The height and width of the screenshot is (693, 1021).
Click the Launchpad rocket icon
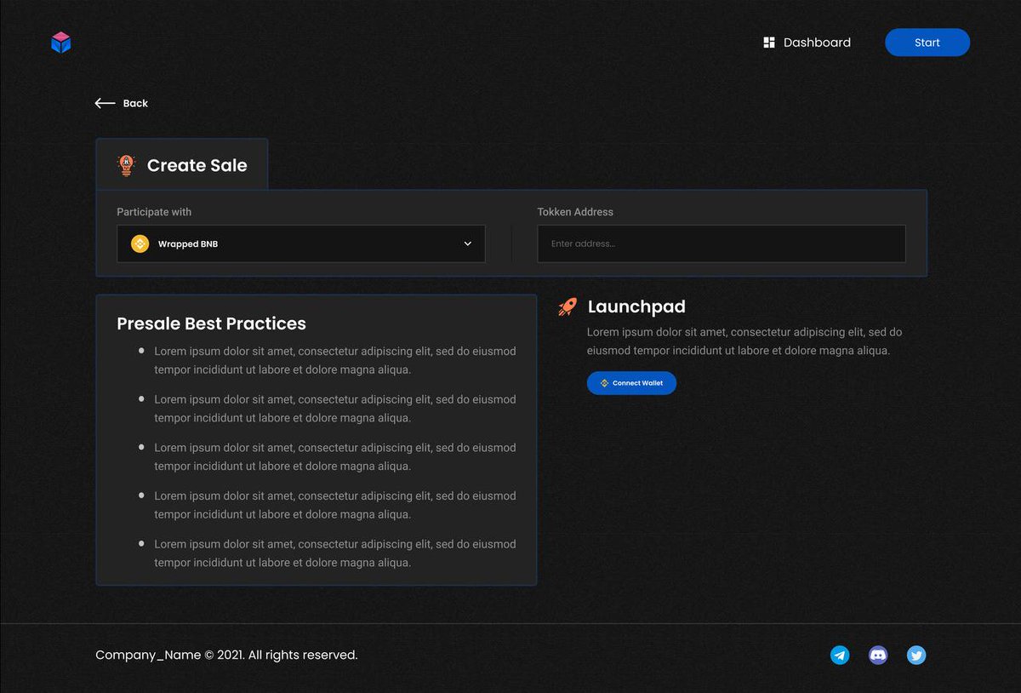(x=568, y=306)
